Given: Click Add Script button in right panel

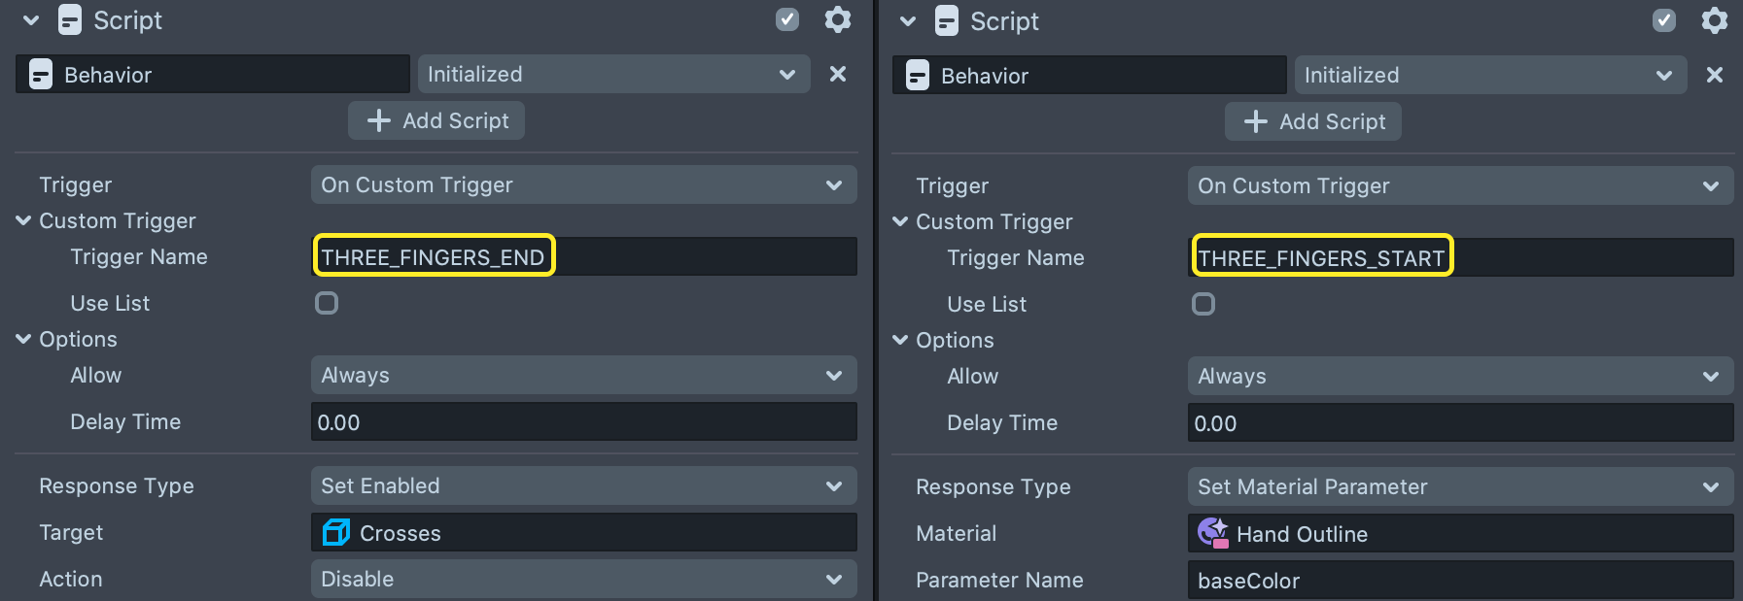Looking at the screenshot, I should [1312, 122].
